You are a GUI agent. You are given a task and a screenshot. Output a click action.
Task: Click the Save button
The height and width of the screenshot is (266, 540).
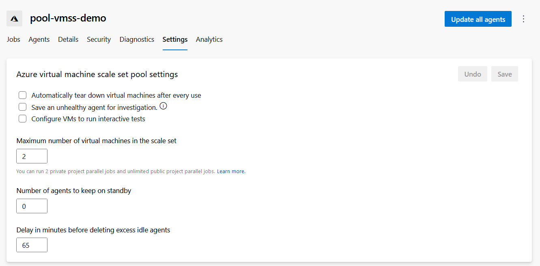click(x=505, y=74)
